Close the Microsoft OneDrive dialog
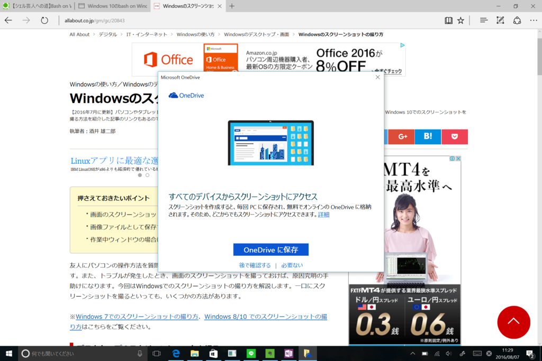Screen dimensions: 542x361 [x=377, y=77]
